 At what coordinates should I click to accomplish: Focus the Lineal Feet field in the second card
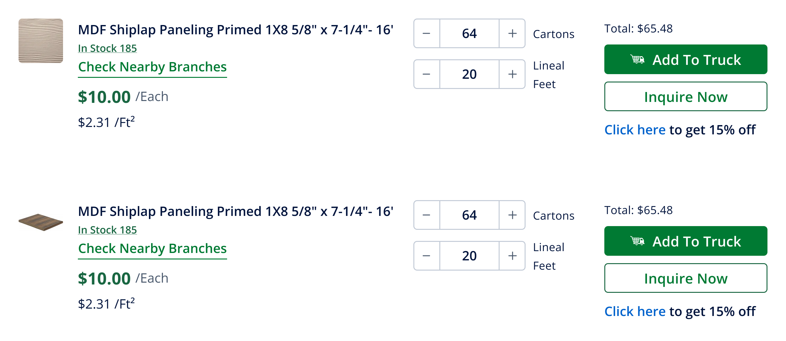[x=469, y=256]
